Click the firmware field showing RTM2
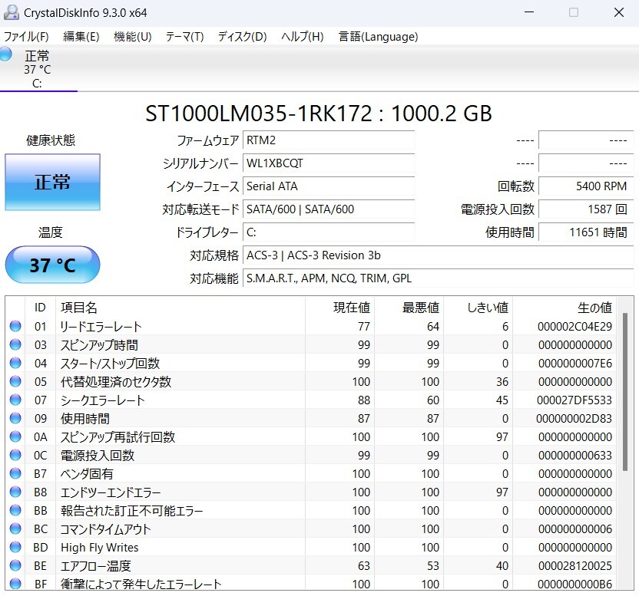Image resolution: width=639 pixels, height=596 pixels. 329,140
